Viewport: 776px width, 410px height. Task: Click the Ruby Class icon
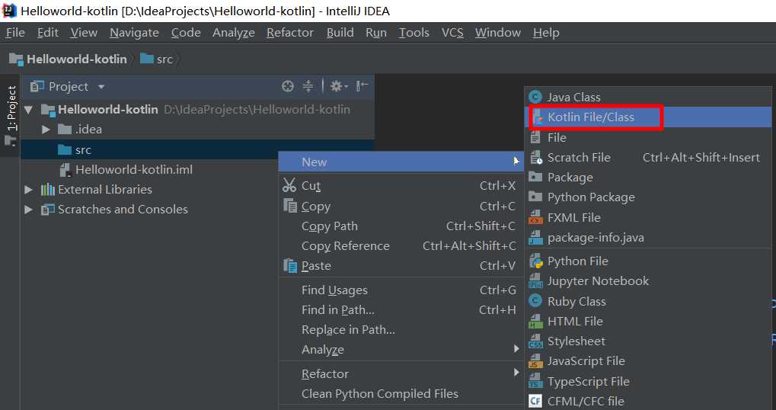tap(535, 301)
